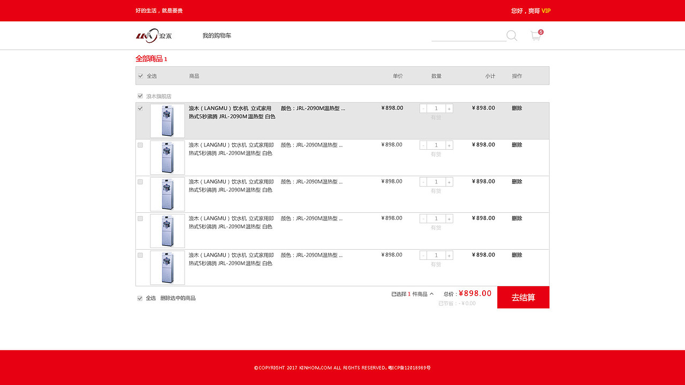This screenshot has width=685, height=385.
Task: Click third product's quantity field
Action: tap(436, 182)
